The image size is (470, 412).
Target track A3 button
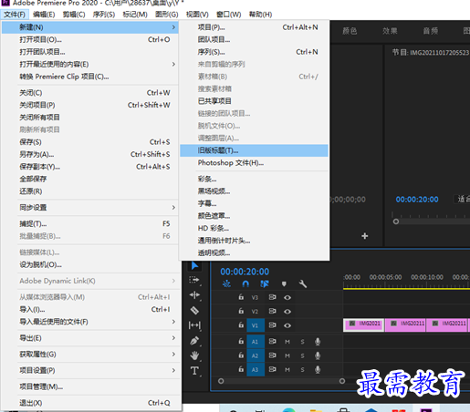coord(256,370)
